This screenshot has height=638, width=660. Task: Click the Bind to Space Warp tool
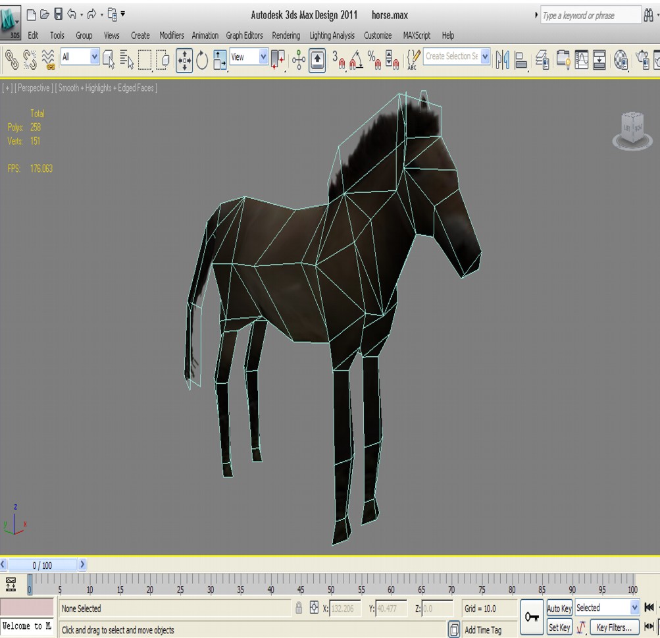pyautogui.click(x=49, y=59)
